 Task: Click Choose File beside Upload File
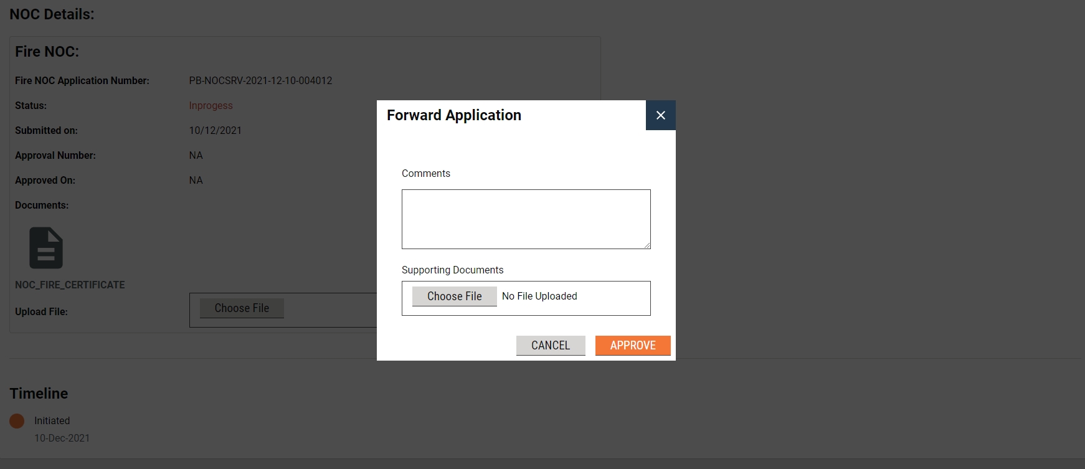[242, 308]
